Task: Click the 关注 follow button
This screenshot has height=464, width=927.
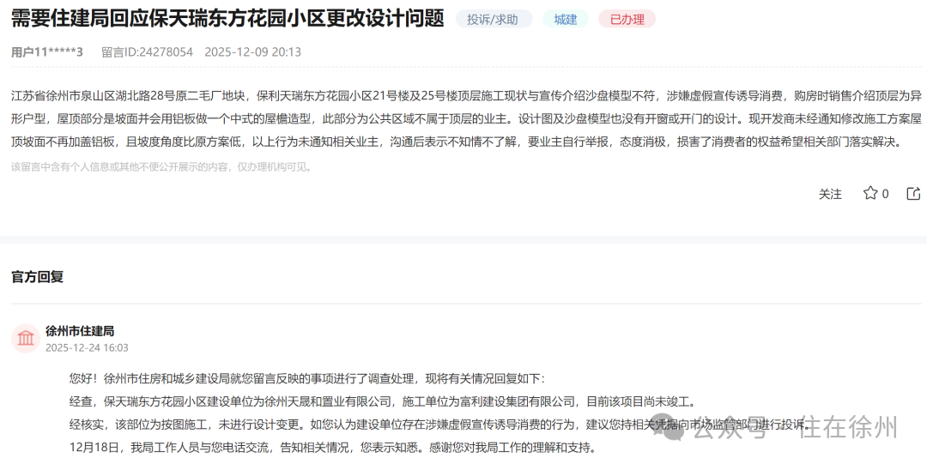Action: pyautogui.click(x=830, y=194)
